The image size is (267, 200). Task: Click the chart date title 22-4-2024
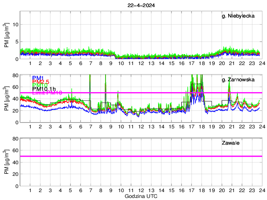141,5
